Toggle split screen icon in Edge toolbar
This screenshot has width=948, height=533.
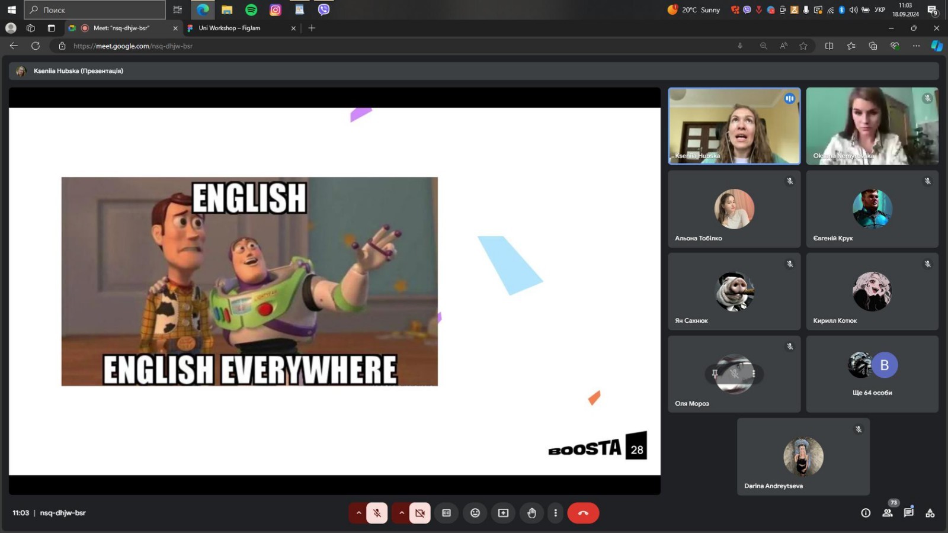[x=829, y=46]
